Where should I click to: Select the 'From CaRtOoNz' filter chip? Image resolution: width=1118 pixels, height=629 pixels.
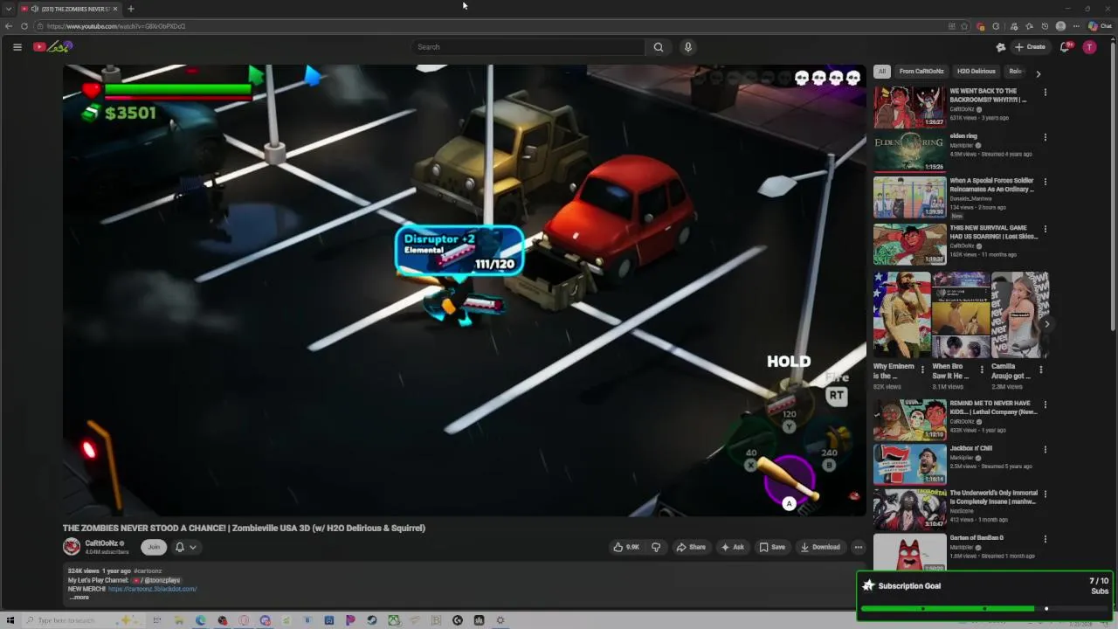[x=921, y=71]
